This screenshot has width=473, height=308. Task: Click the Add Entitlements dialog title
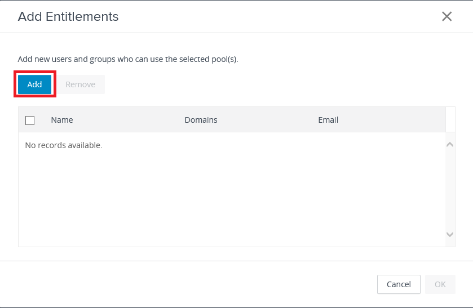coord(68,16)
